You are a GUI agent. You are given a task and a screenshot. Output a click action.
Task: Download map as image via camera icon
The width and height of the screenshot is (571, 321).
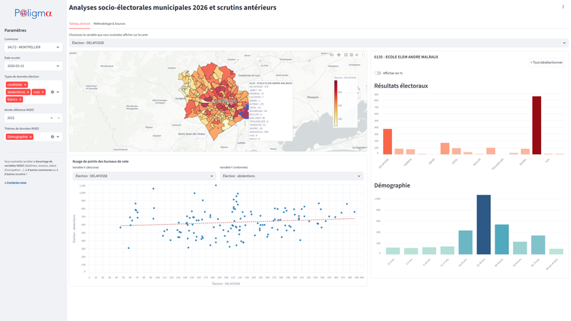(x=331, y=55)
